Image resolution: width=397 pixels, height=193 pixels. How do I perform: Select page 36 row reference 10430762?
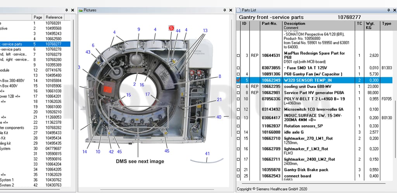point(35,180)
